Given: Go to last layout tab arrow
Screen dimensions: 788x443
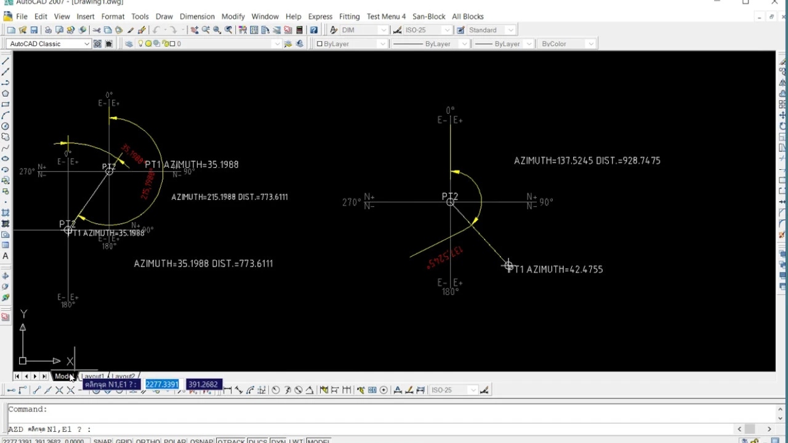Looking at the screenshot, I should [44, 376].
